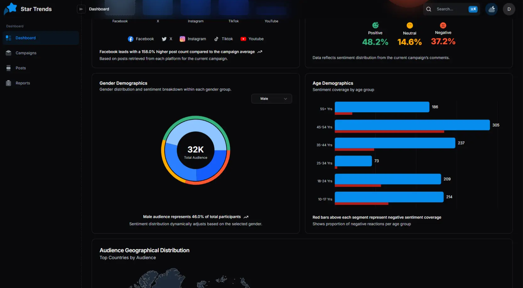Go to Posts in the sidebar
Image resolution: width=523 pixels, height=288 pixels.
(x=21, y=68)
